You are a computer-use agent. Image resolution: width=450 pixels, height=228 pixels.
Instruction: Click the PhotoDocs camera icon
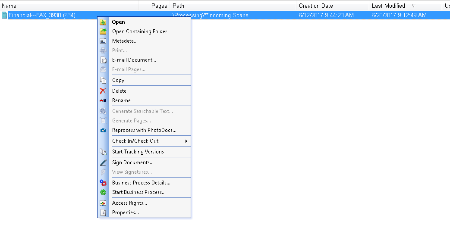click(103, 130)
